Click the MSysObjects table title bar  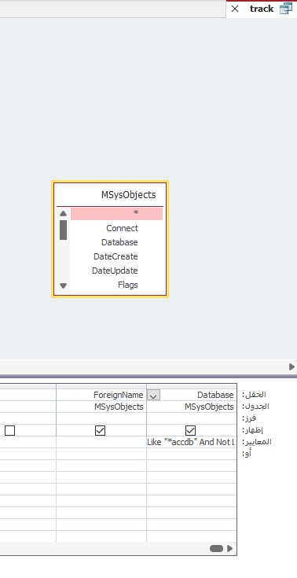point(110,195)
